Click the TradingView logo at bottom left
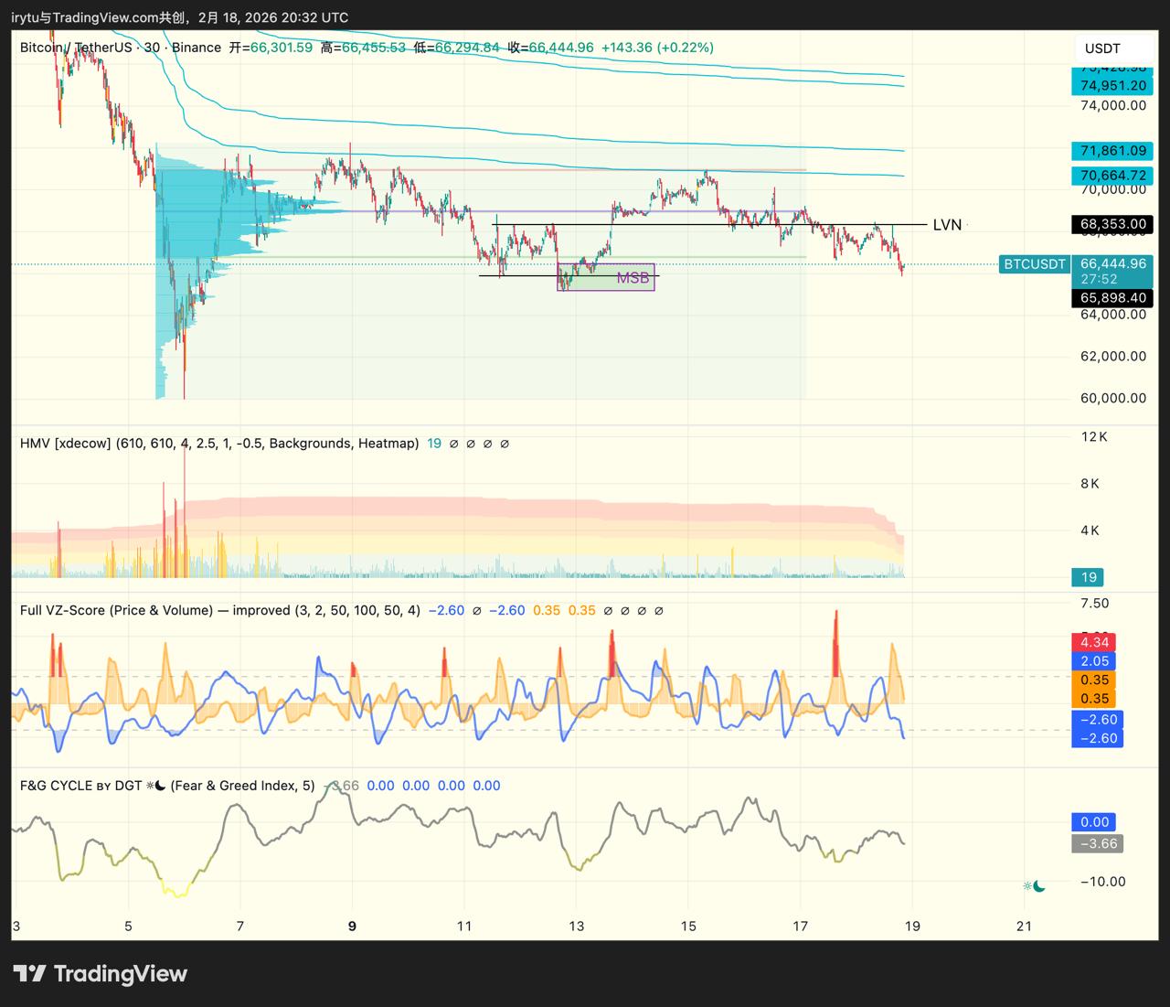 [100, 974]
